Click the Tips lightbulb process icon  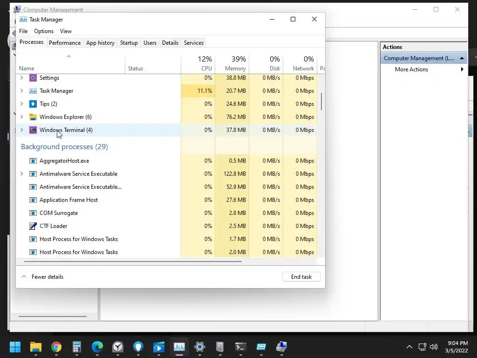tap(33, 104)
